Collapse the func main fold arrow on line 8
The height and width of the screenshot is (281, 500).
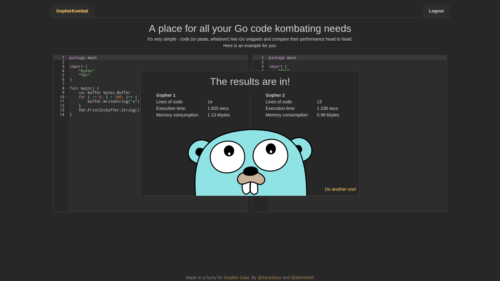pyautogui.click(x=67, y=88)
